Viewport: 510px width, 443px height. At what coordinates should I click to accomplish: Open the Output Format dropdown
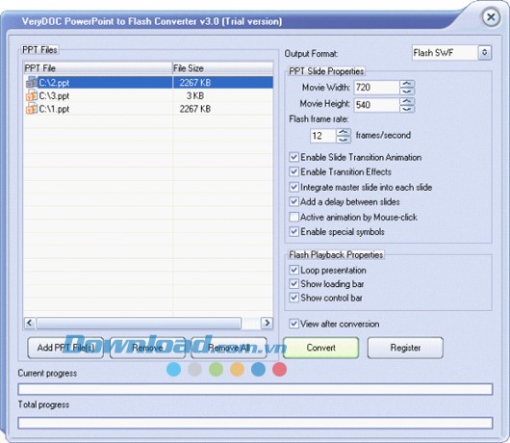tap(484, 52)
